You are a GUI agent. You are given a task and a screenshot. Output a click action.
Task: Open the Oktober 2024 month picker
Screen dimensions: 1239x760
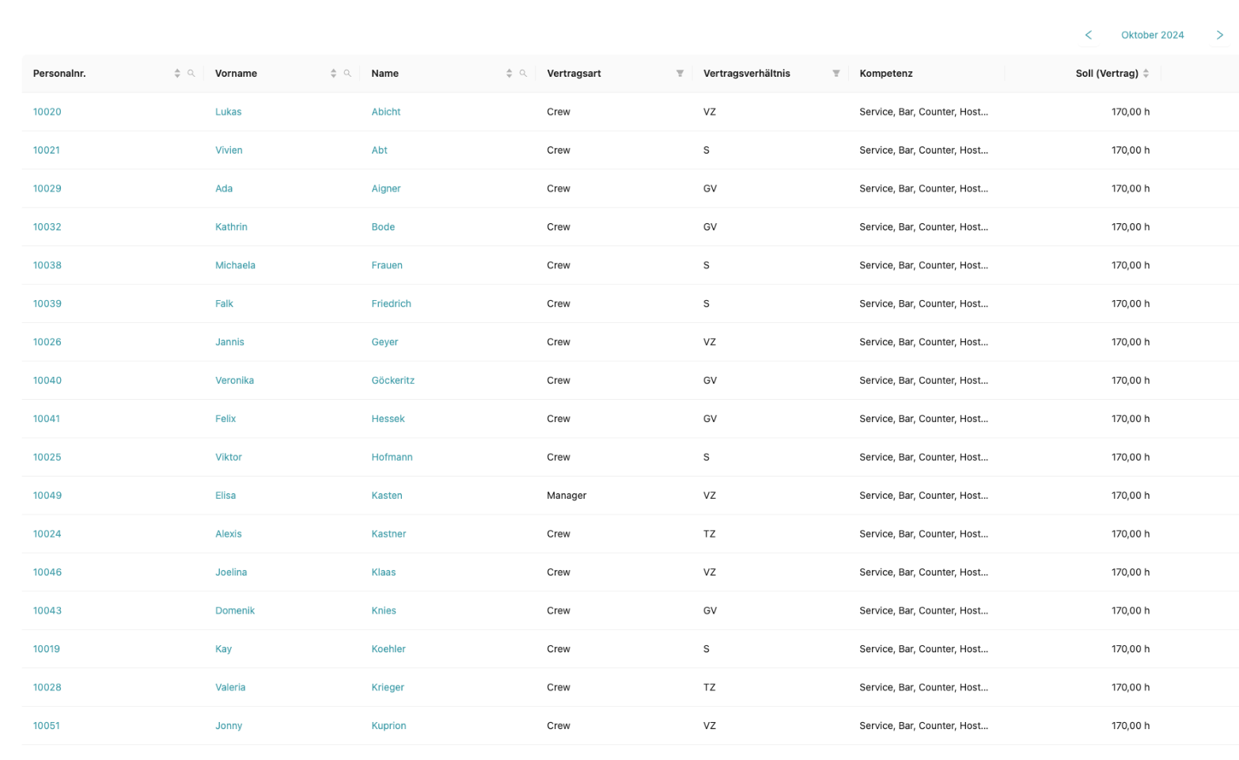[x=1152, y=35]
